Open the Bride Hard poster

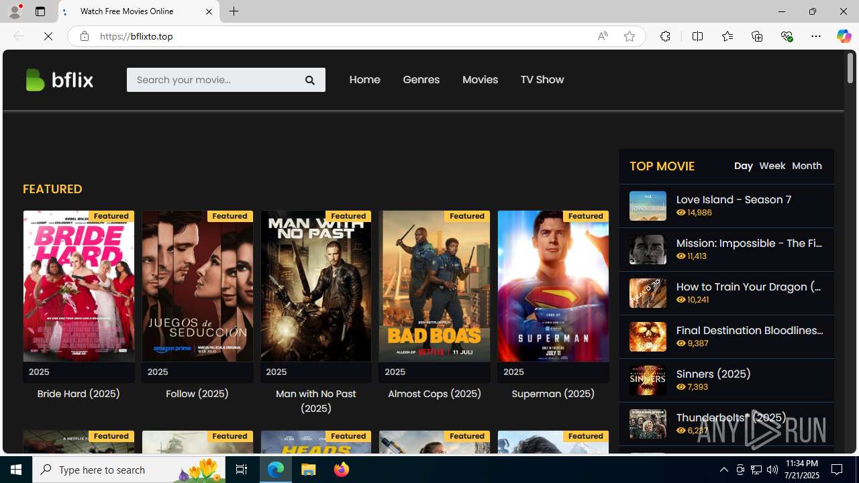click(79, 286)
